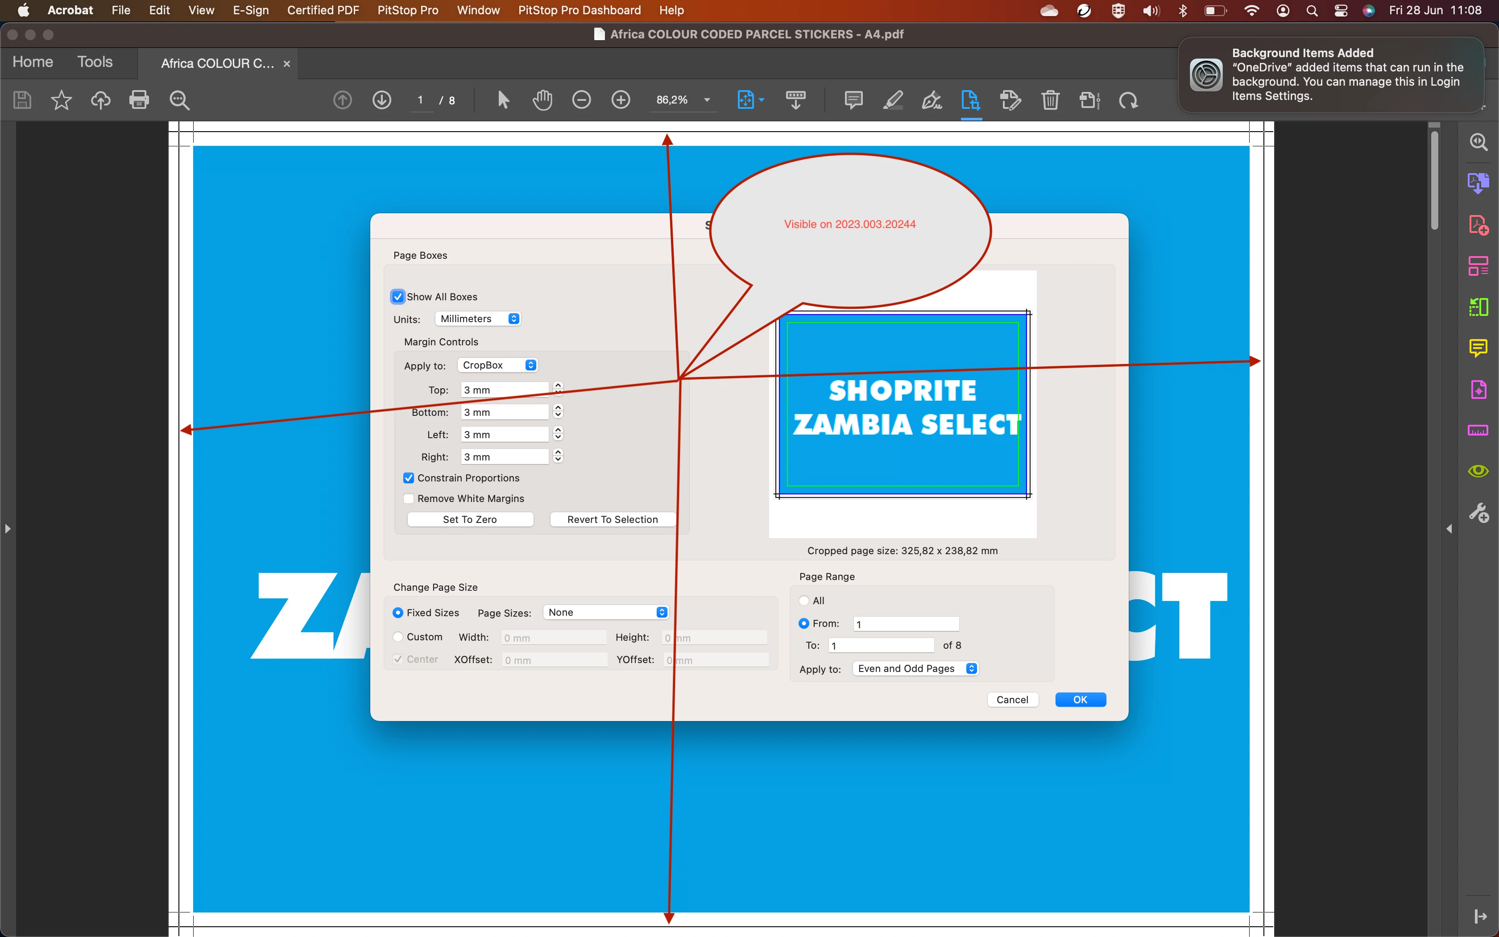
Task: Click the Hand pan tool
Action: coord(542,100)
